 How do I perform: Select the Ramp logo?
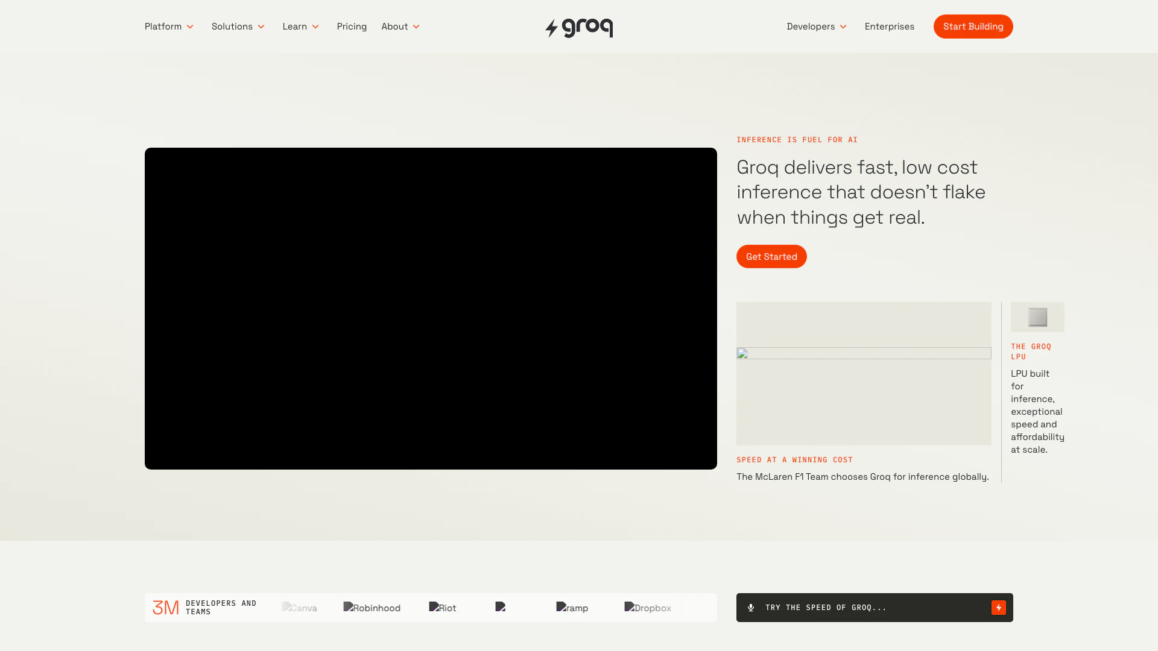[x=572, y=608]
